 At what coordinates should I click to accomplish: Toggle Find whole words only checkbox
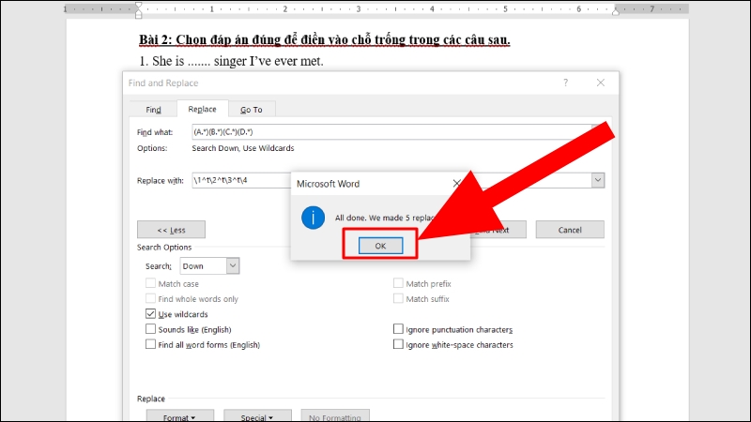point(150,298)
